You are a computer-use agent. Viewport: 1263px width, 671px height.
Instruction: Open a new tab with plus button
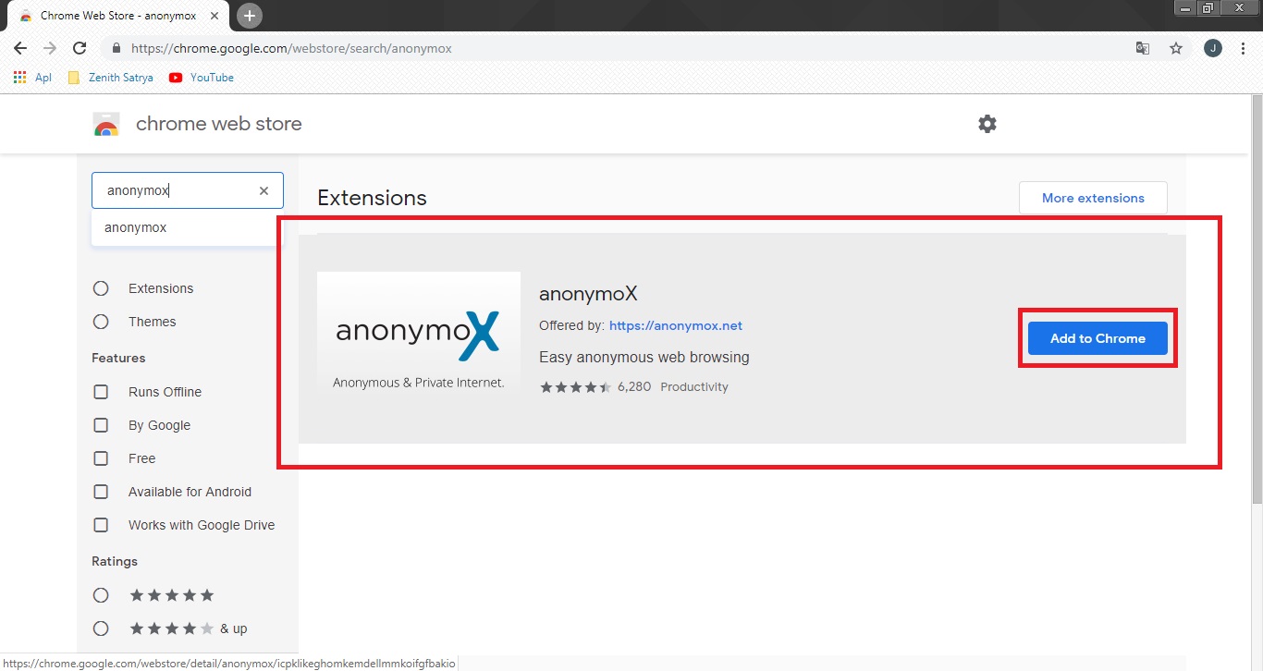249,16
